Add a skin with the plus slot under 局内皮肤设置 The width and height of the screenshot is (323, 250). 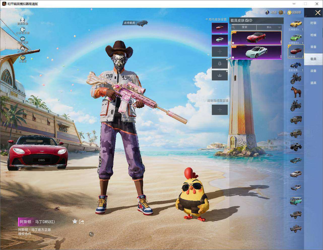(x=220, y=52)
